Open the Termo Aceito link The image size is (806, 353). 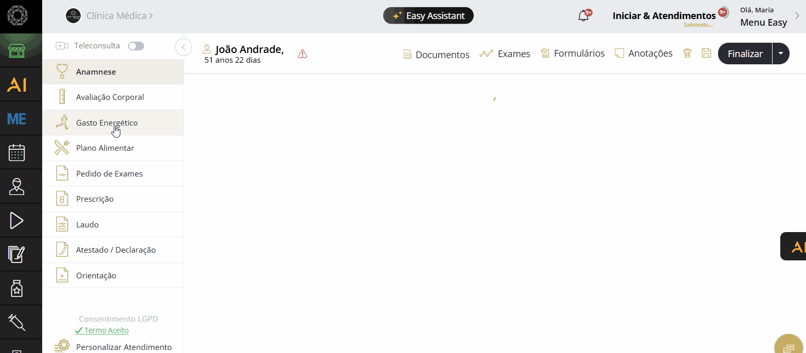pos(106,330)
